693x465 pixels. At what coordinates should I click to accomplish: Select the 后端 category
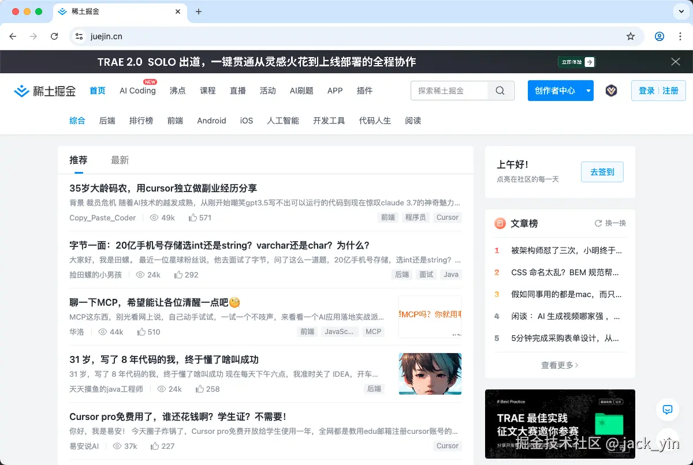coord(107,121)
